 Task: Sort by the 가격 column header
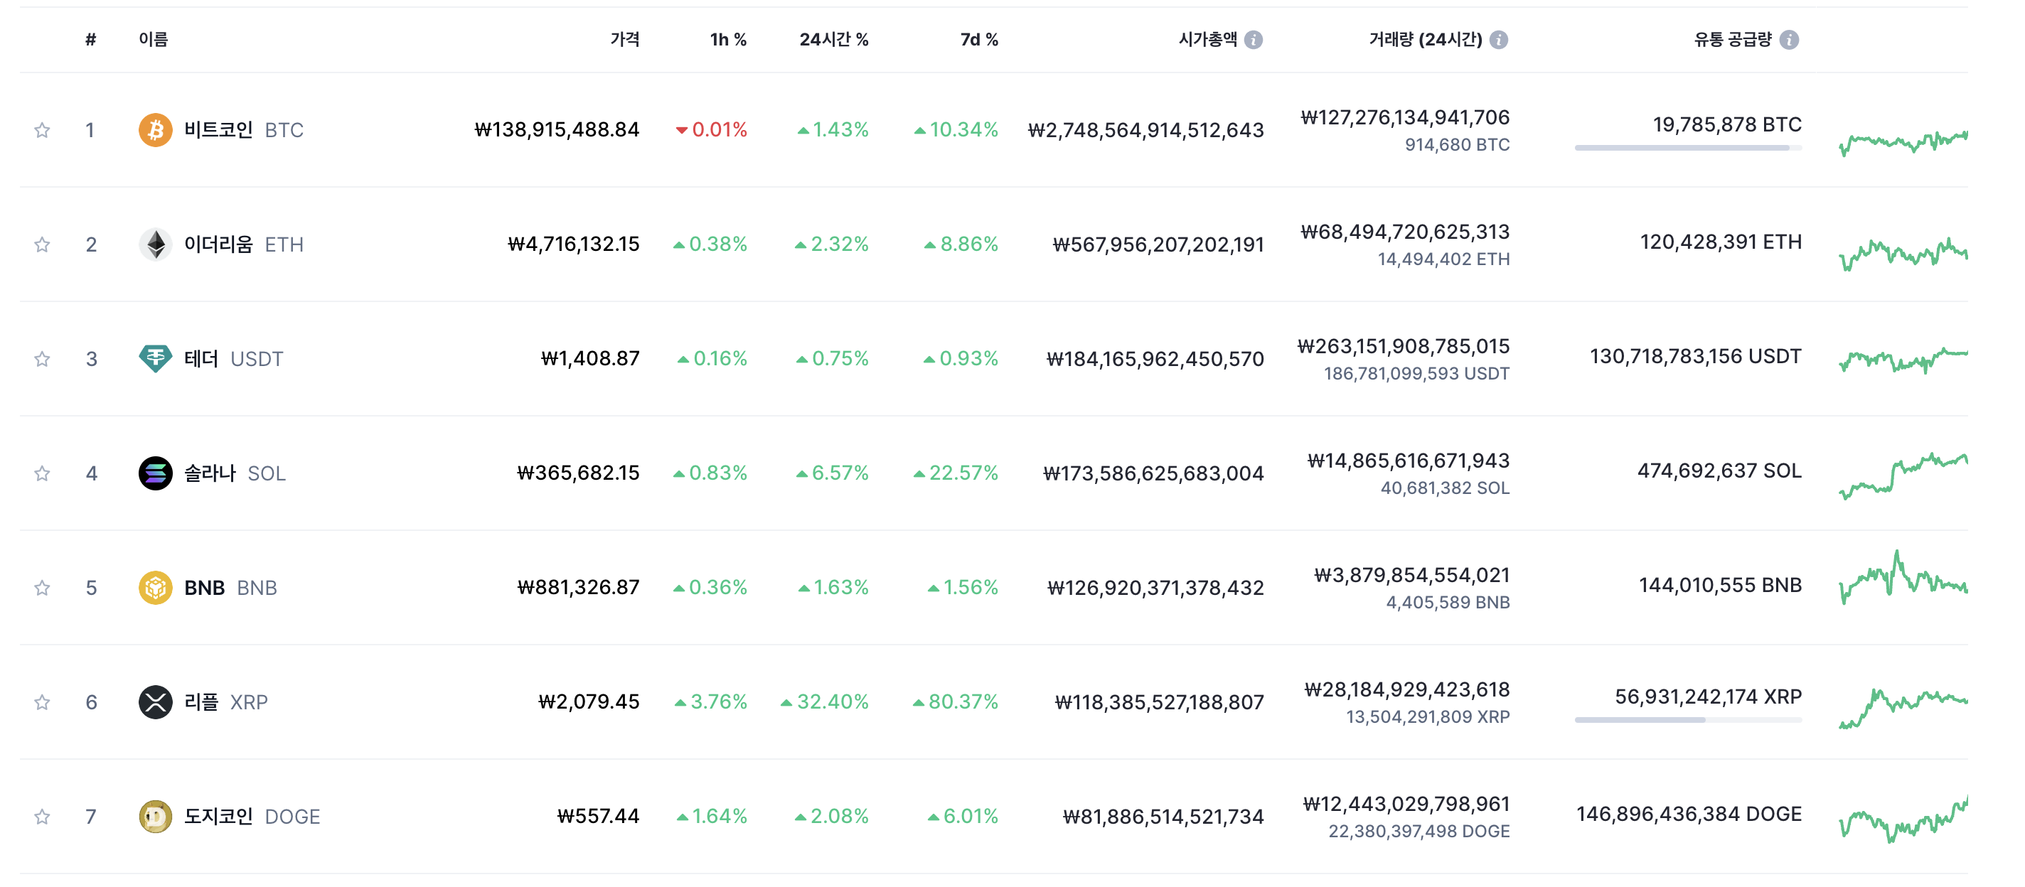[x=625, y=39]
